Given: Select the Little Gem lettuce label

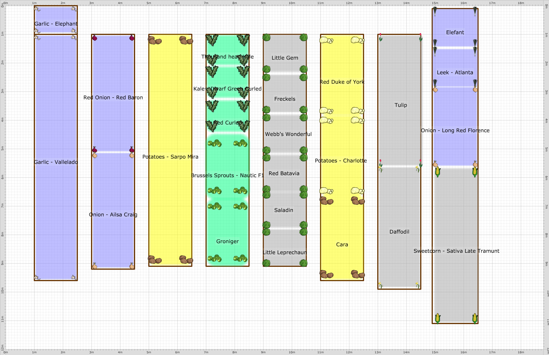Looking at the screenshot, I should [x=285, y=58].
